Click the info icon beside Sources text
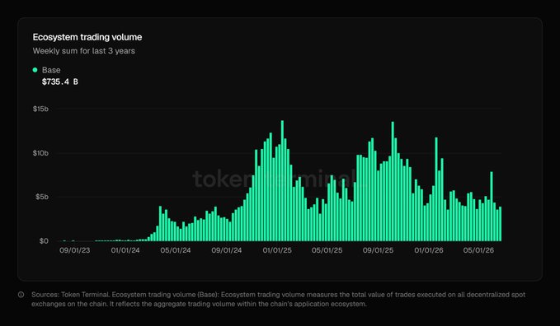 coord(21,295)
